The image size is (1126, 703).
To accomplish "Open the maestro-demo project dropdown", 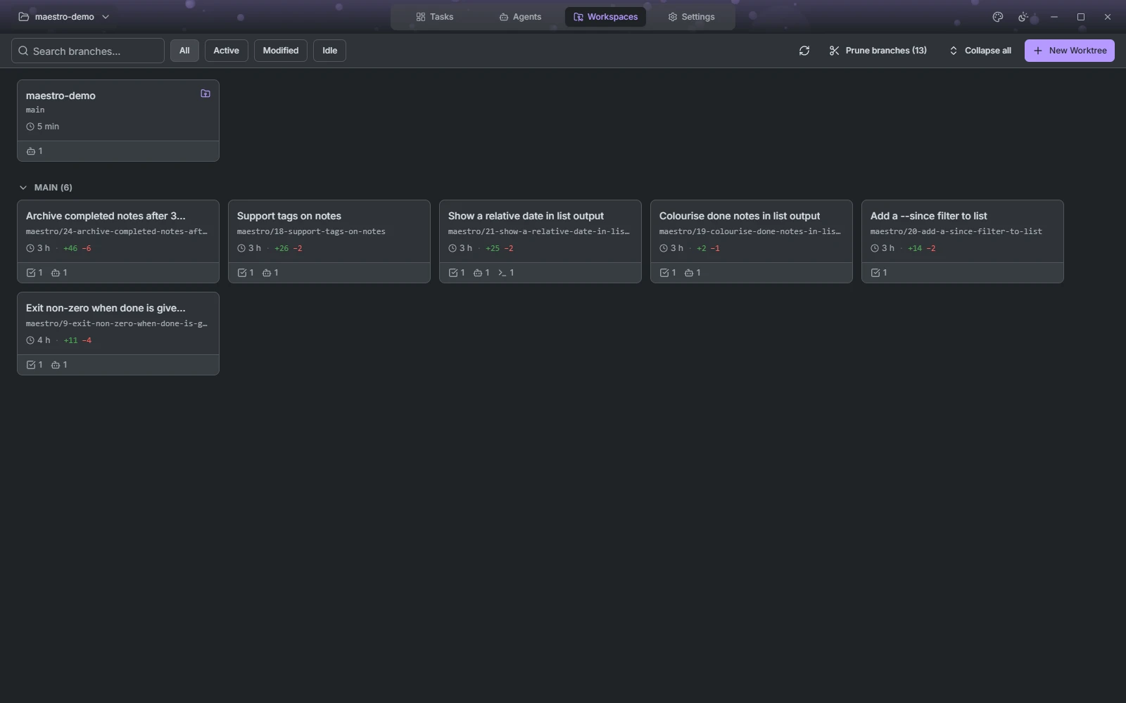I will 64,17.
